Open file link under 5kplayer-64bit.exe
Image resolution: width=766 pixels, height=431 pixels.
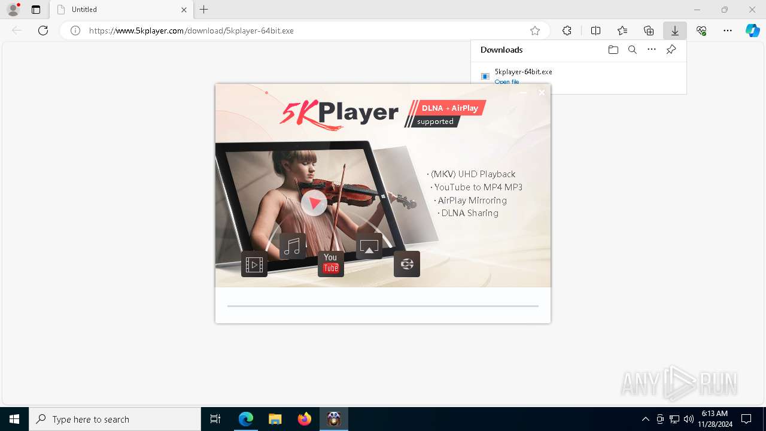(507, 82)
